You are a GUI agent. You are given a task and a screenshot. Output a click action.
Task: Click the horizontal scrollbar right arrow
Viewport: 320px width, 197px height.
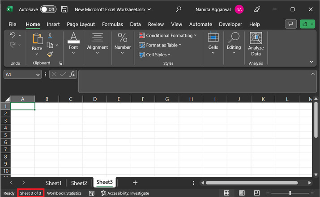point(310,183)
